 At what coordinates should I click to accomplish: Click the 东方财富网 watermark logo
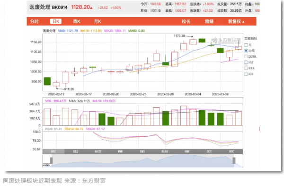click(x=226, y=40)
